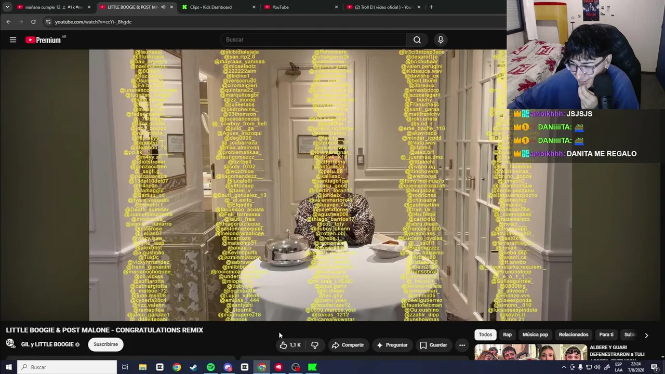Open Task View on the taskbar
Viewport: 665px width, 374px height.
pyautogui.click(x=125, y=367)
